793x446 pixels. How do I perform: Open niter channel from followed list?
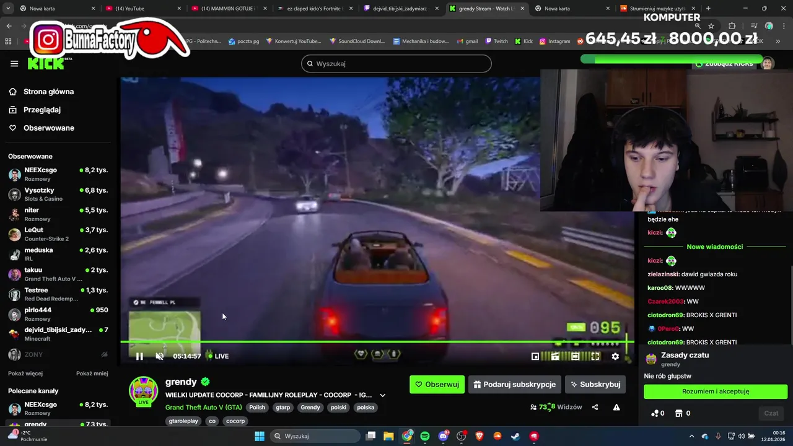click(x=58, y=214)
